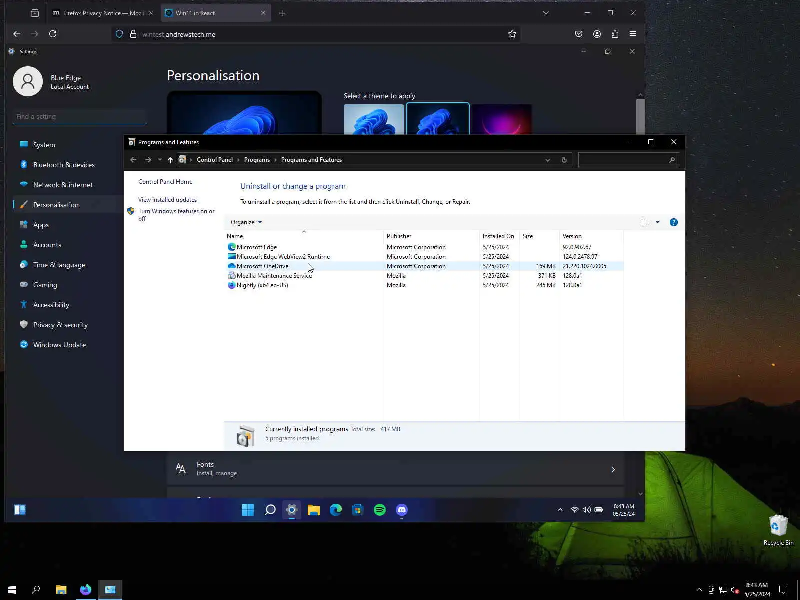Open Turn Windows features on or off
This screenshot has height=600, width=800.
click(x=176, y=215)
